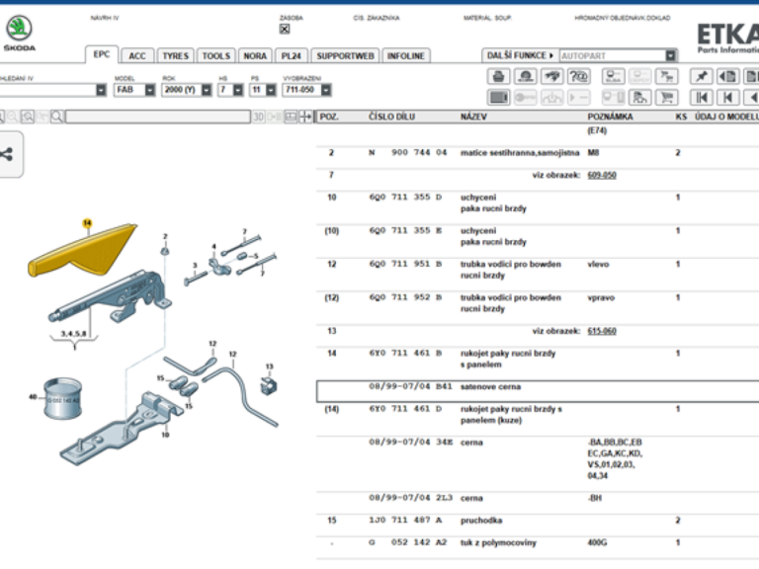759x569 pixels.
Task: Click the magnifier icon left of search field
Action: click(x=56, y=117)
